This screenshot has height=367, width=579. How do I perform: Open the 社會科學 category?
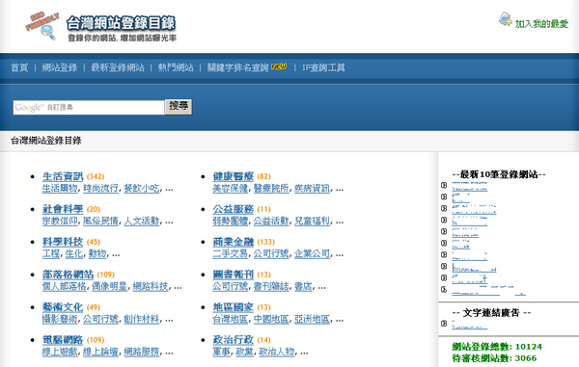tap(63, 209)
